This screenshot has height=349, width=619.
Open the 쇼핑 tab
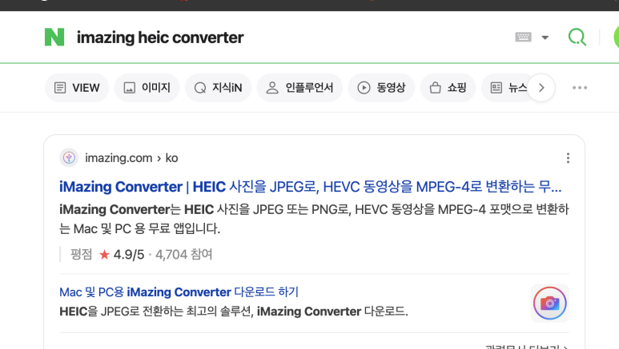pyautogui.click(x=448, y=87)
